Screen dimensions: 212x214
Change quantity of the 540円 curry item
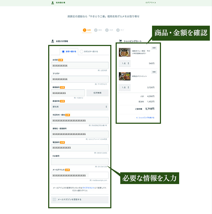125,63
